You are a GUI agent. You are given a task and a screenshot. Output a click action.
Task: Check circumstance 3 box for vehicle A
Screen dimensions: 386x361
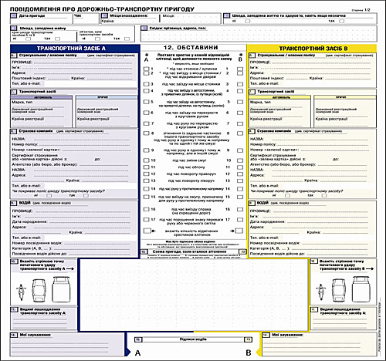[146, 84]
